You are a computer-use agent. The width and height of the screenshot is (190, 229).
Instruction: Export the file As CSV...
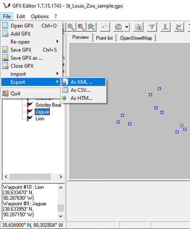(x=83, y=90)
